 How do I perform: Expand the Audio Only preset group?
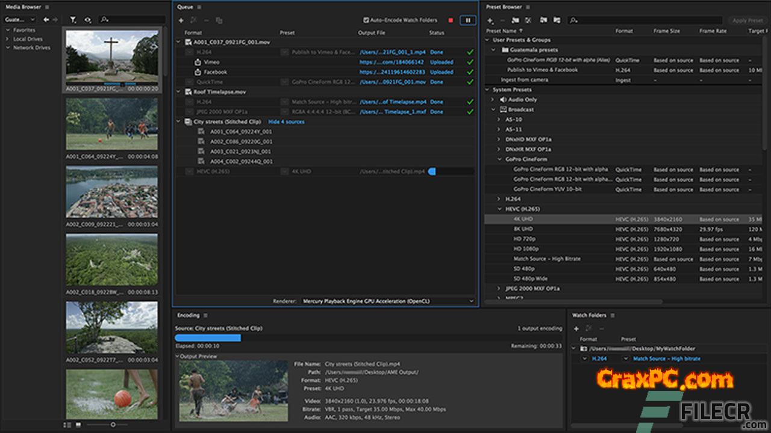(493, 100)
